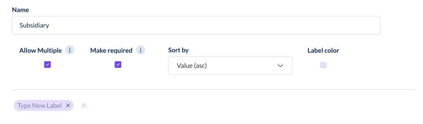Click empty area inside Sort by box

pos(242,66)
